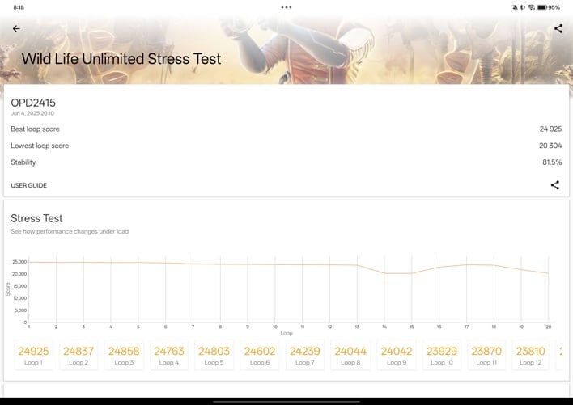Tap the Loop 12 score card 23810
This screenshot has height=405, width=573.
click(x=531, y=355)
